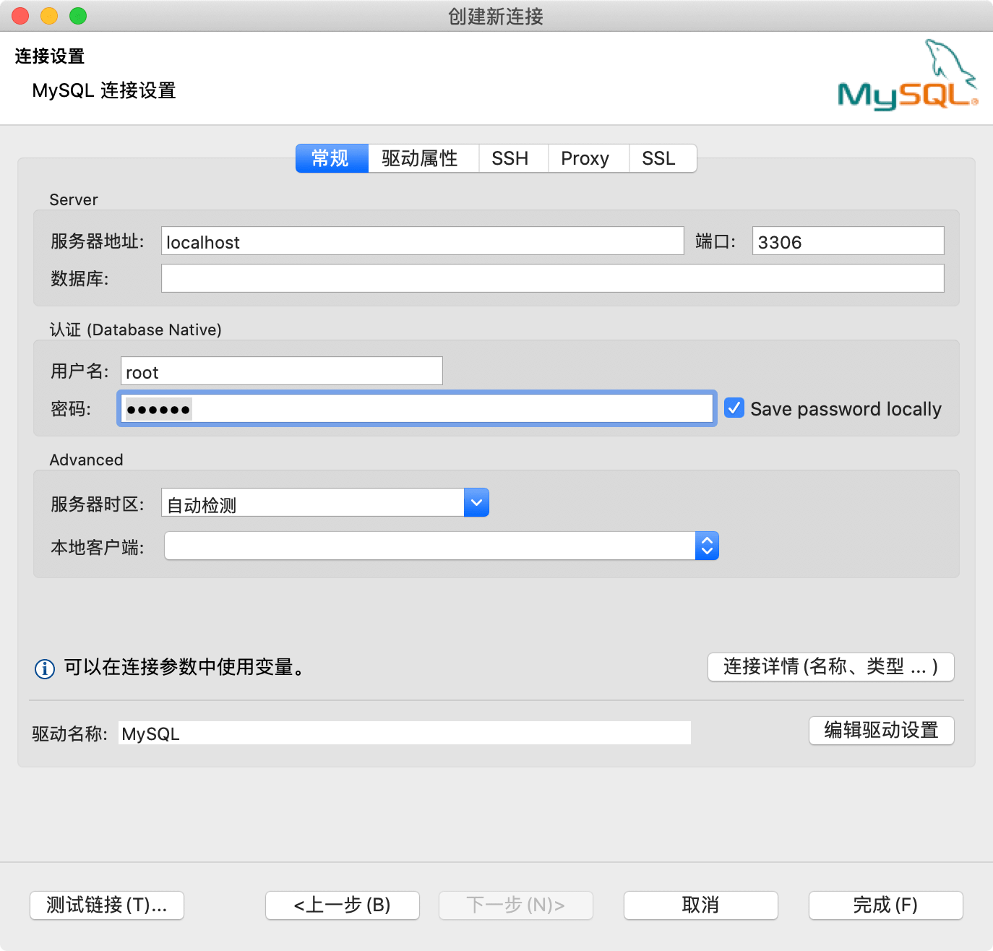Image resolution: width=993 pixels, height=951 pixels.
Task: Select the 常规 tab
Action: (x=331, y=158)
